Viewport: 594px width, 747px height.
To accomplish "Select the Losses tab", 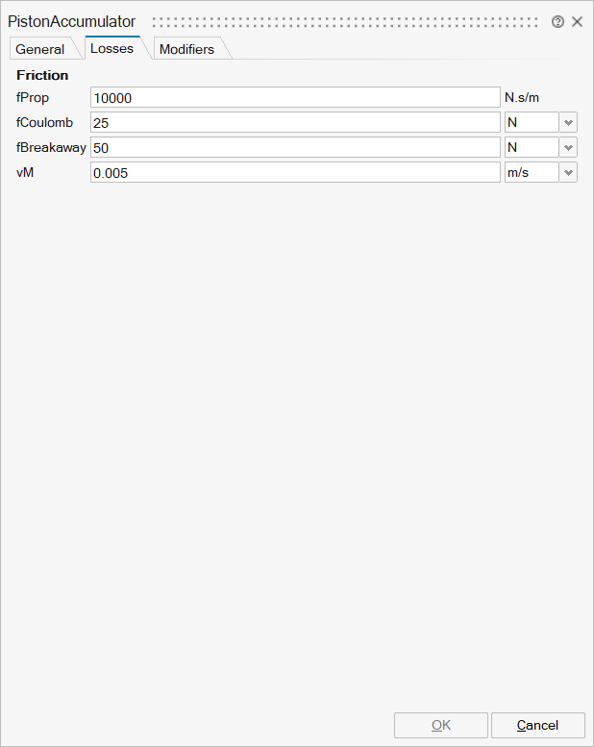I will click(111, 48).
